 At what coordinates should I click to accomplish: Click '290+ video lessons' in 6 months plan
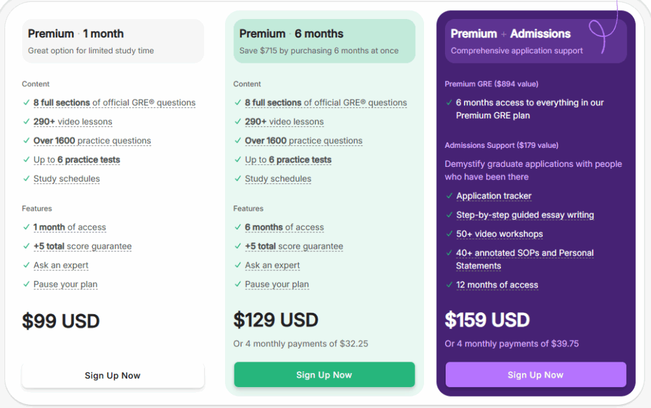284,122
